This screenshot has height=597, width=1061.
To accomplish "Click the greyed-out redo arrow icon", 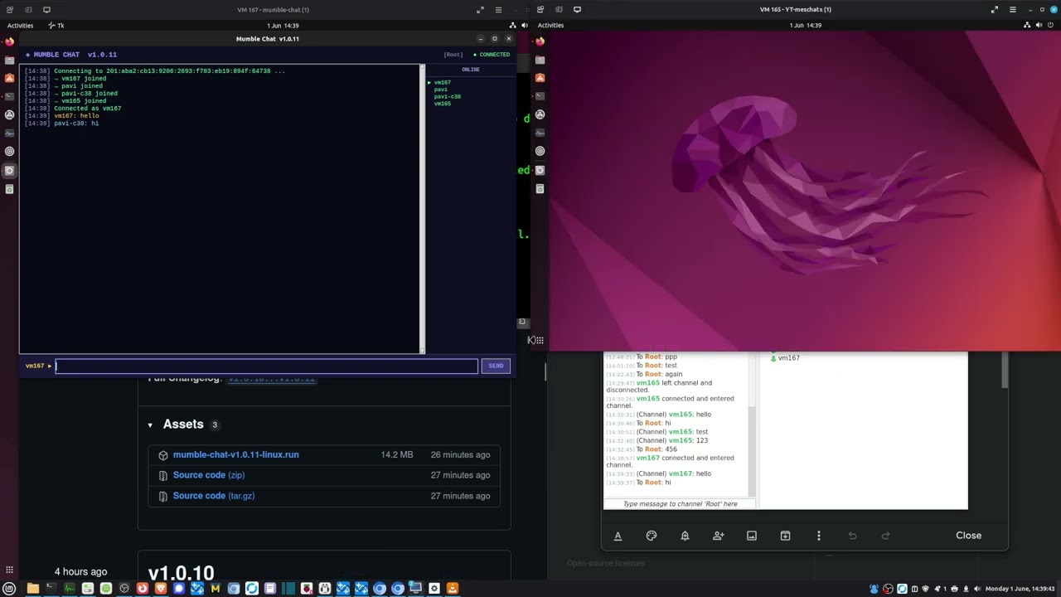I will click(885, 536).
